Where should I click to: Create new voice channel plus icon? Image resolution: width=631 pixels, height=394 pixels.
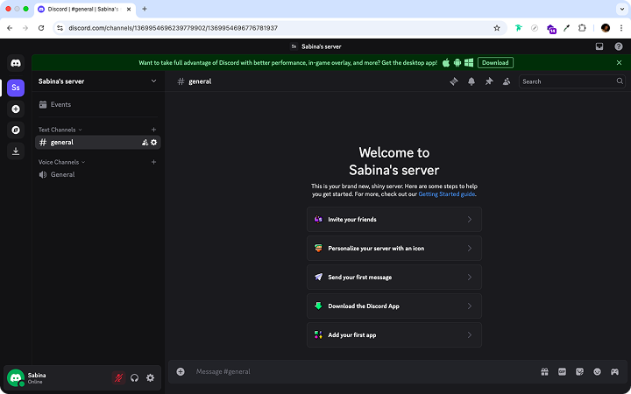point(153,162)
